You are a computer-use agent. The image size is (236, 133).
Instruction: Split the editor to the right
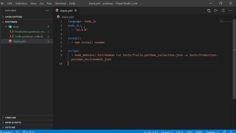tap(223, 10)
